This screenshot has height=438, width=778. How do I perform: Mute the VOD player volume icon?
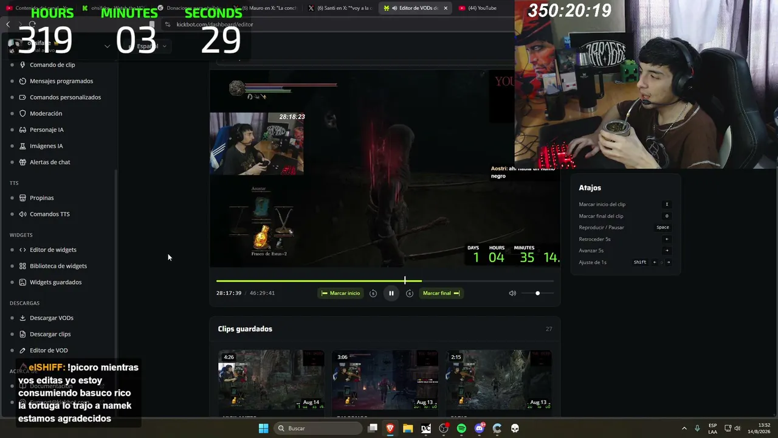tap(512, 293)
